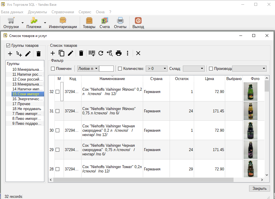
Task: Delete selected product with trash icon
Action: pyautogui.click(x=81, y=53)
